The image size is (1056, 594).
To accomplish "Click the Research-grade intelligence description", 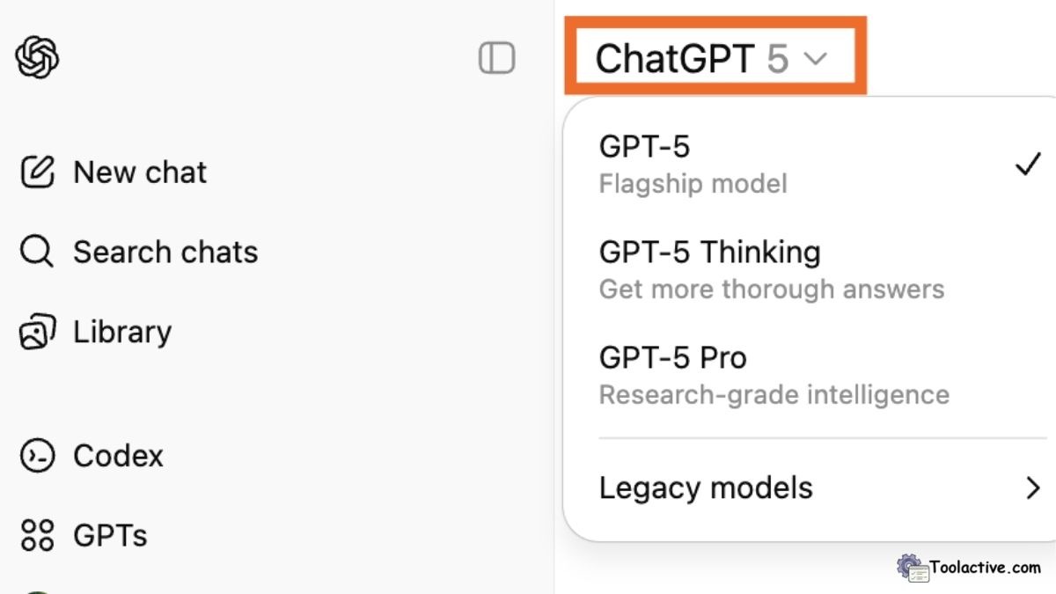I will click(774, 394).
